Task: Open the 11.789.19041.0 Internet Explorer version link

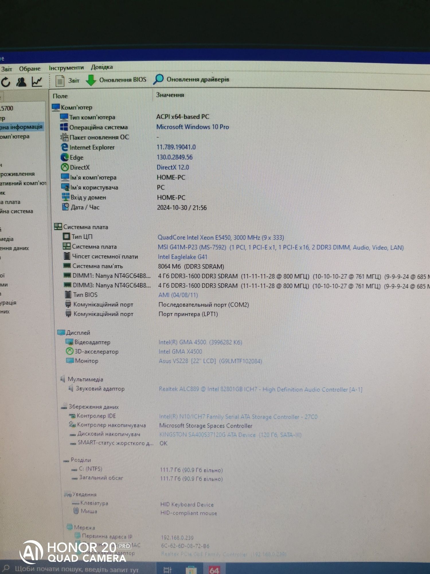Action: [176, 147]
